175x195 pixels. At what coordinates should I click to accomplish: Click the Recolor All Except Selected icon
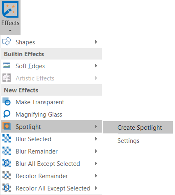coord(7,188)
